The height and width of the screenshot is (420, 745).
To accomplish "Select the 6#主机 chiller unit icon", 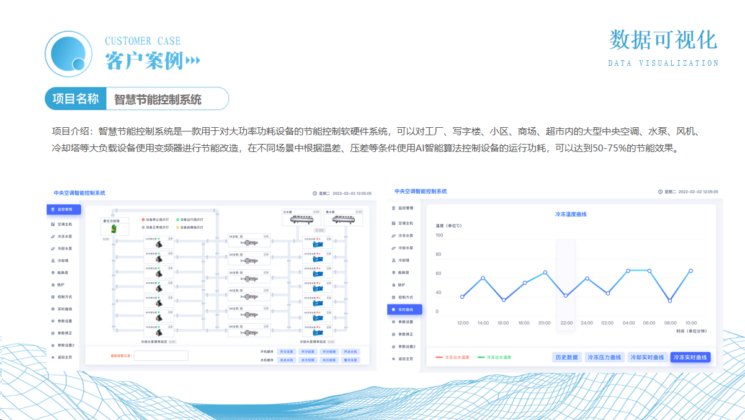I will pos(249,333).
